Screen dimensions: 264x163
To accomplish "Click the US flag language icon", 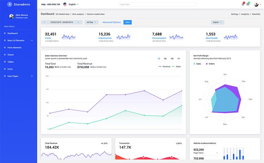I will tap(65, 5).
